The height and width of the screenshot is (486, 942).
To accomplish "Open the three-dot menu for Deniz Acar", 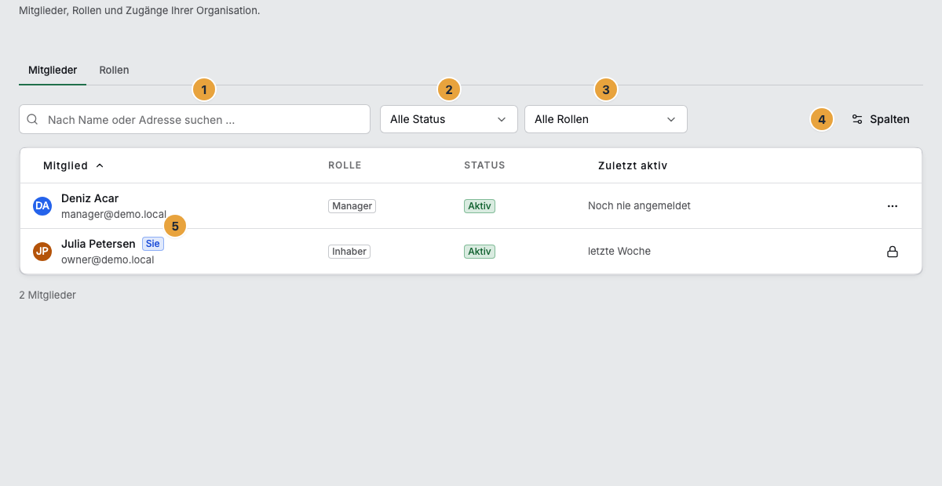I will coord(892,206).
